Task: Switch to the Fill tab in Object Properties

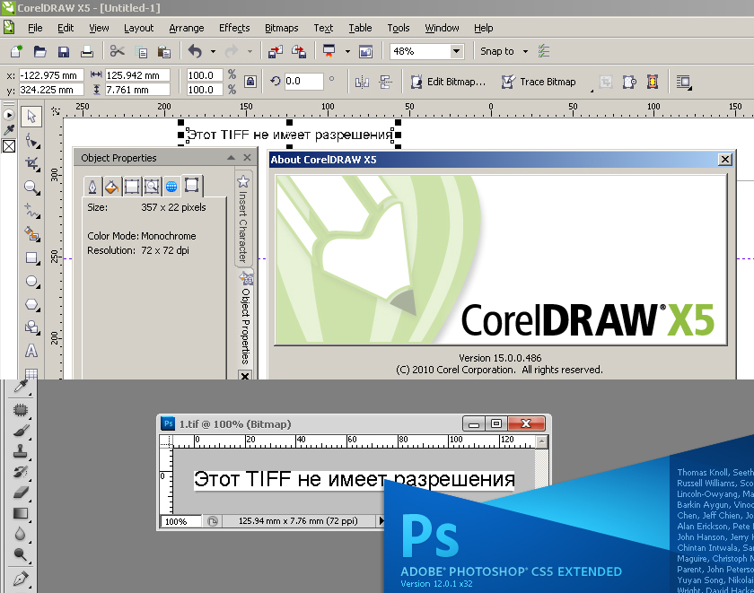Action: coord(111,187)
